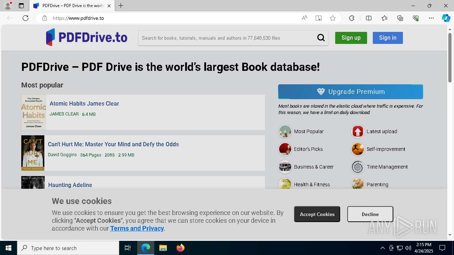Open the Most Popular category icon
The height and width of the screenshot is (255, 454).
point(285,131)
